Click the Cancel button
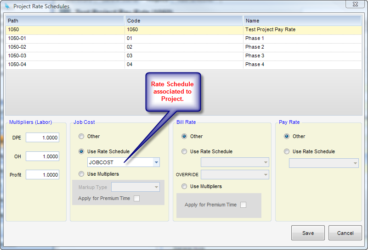Screen dimensions: 368x250 tap(345, 233)
